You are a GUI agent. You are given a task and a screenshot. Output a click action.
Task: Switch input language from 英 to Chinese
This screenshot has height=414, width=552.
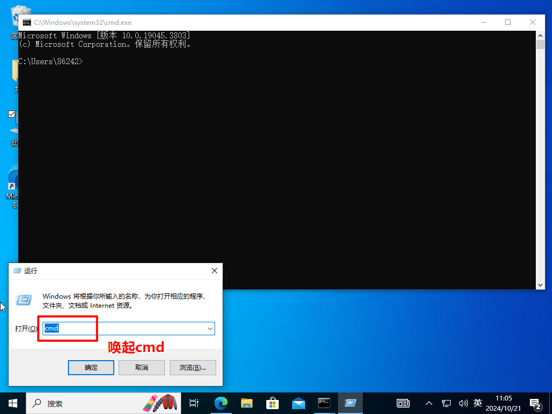tap(478, 403)
